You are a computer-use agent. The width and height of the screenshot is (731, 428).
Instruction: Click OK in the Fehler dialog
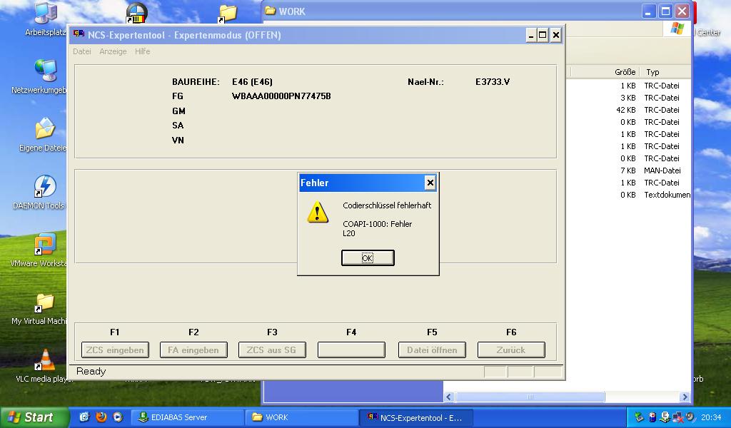368,258
